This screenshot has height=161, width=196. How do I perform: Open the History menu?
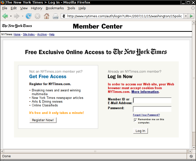37,8
